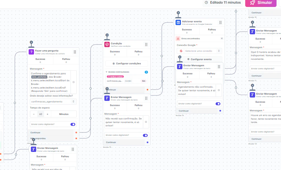This screenshot has height=170, width=281.
Task: Click the Agendamento não confirmado message text area
Action: 196,90
